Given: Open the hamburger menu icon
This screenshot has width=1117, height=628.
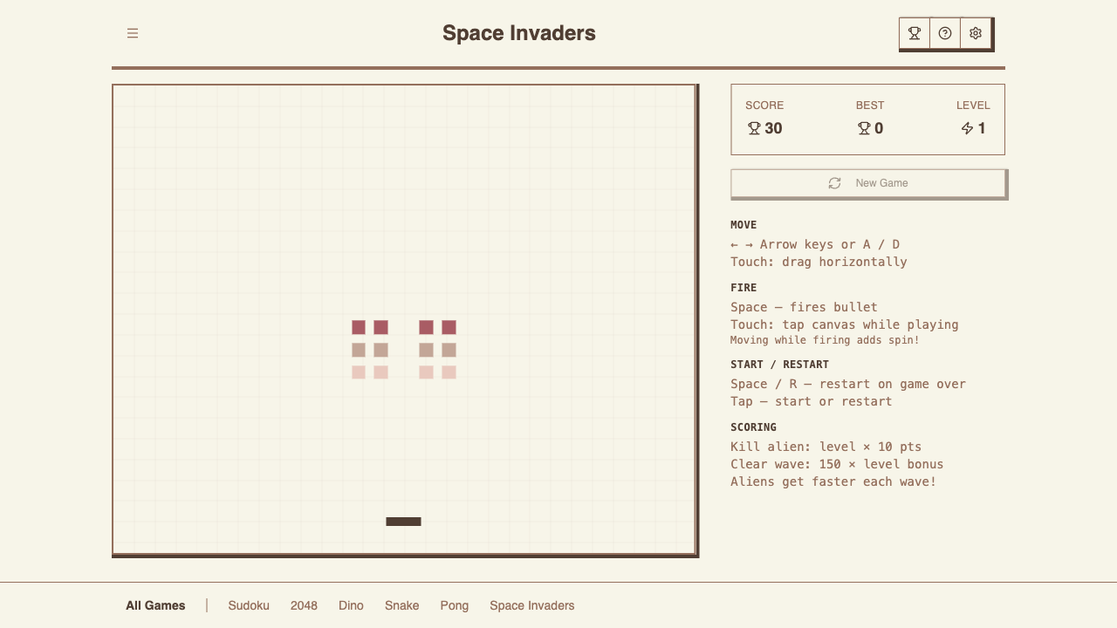Looking at the screenshot, I should 133,33.
